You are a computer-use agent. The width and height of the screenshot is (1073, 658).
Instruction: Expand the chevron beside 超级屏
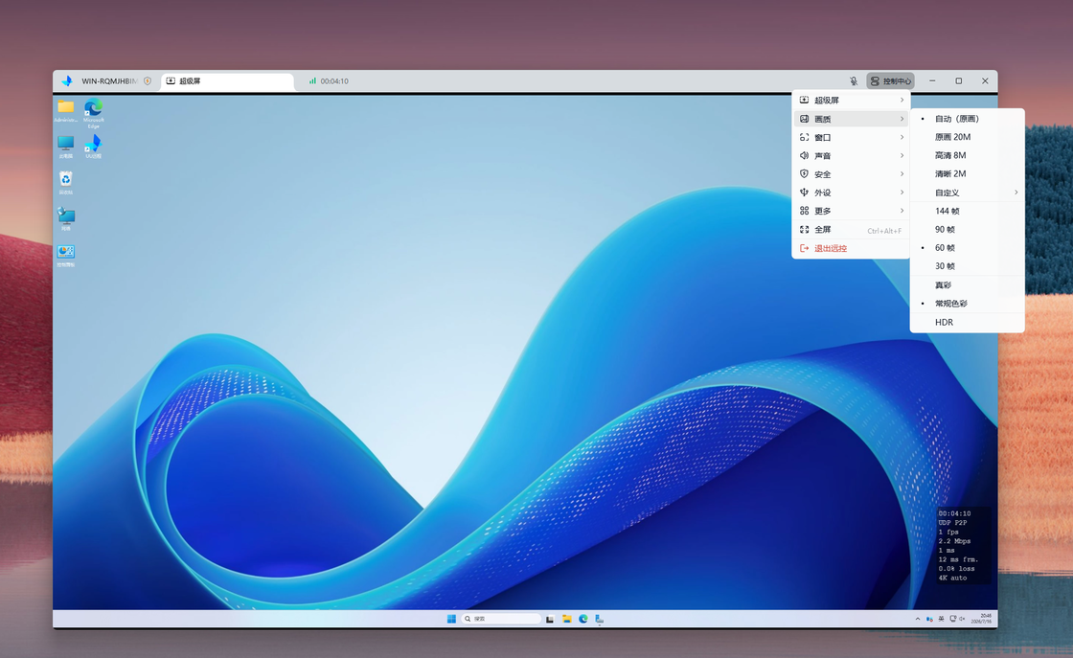[902, 100]
